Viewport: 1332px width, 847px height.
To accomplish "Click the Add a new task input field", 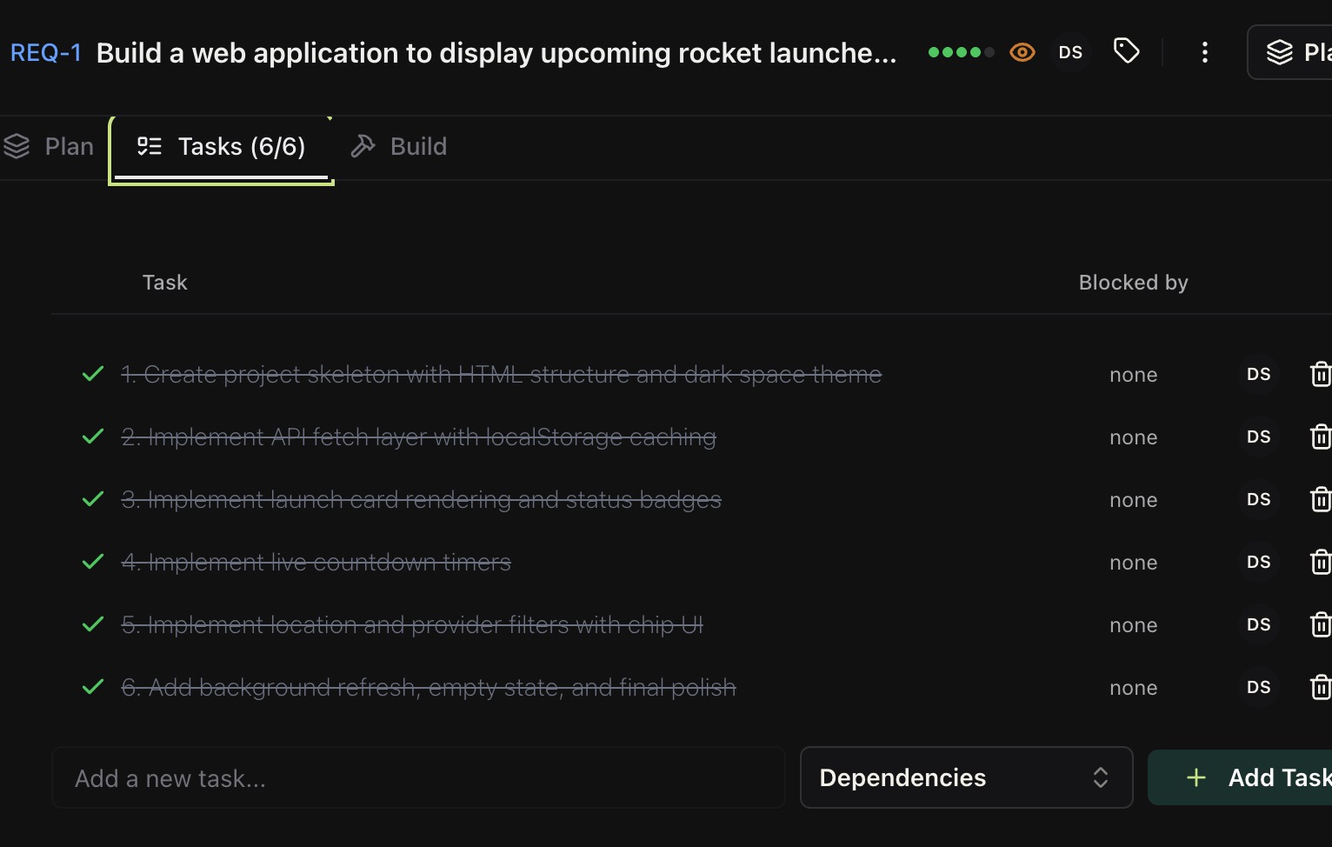I will click(x=417, y=777).
